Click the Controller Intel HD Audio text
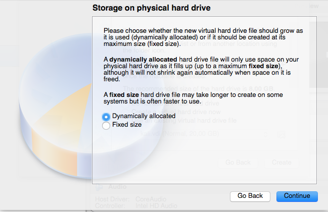 tap(136, 206)
